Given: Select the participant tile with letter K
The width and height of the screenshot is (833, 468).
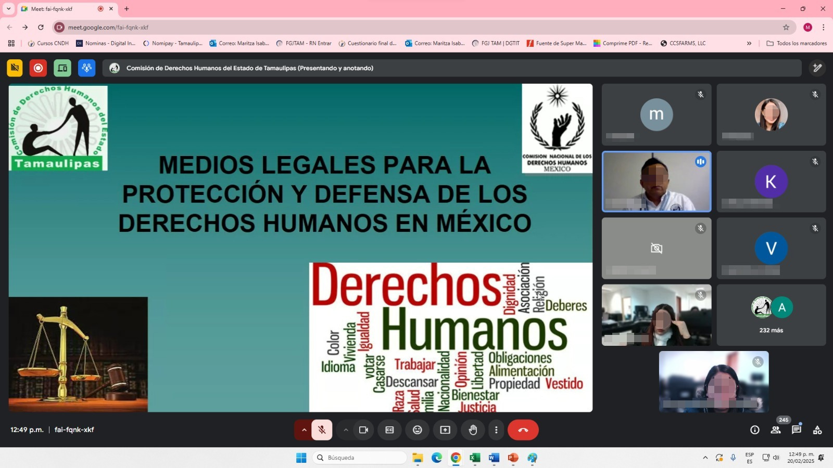Looking at the screenshot, I should pos(771,181).
